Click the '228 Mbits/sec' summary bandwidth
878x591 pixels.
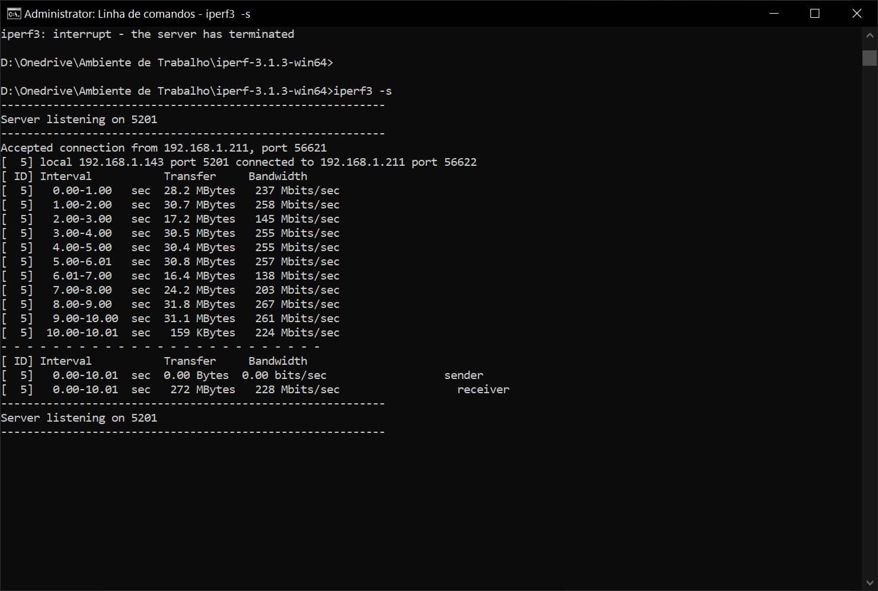click(297, 390)
